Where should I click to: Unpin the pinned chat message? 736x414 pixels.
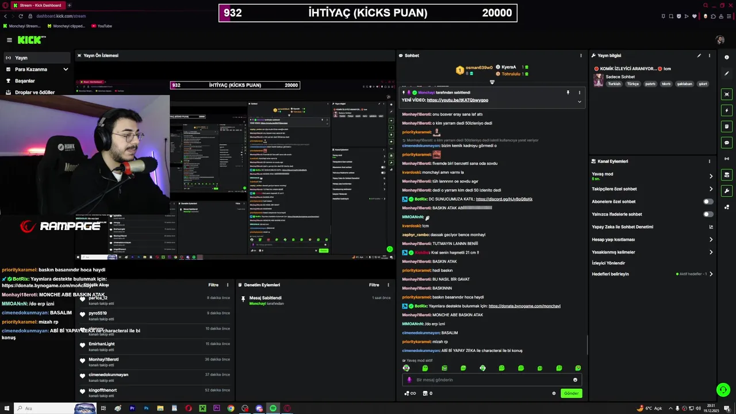tap(568, 93)
